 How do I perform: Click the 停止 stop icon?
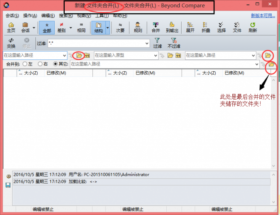coord(27,43)
